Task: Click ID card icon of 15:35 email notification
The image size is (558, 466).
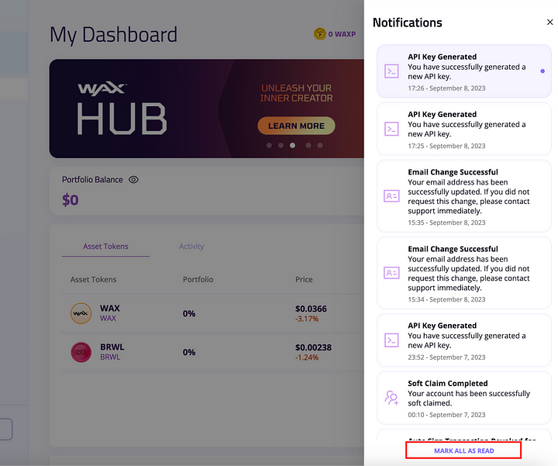Action: pyautogui.click(x=391, y=196)
